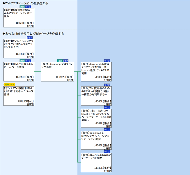This screenshot has height=175, width=190.
Task: Open the UFN70L Webアプリケーションの仕組み course box
Action: pyautogui.click(x=19, y=18)
